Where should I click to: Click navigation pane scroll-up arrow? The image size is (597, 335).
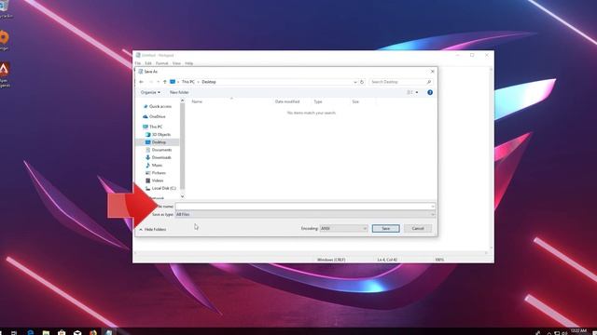point(183,100)
